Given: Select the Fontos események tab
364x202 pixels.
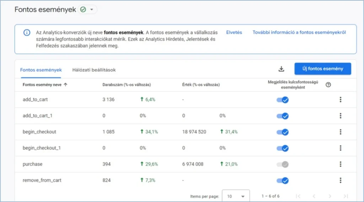Looking at the screenshot, I should [x=41, y=70].
